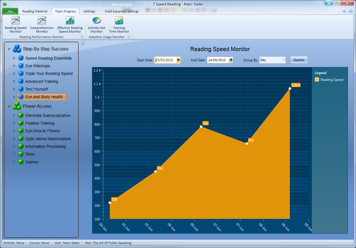The height and width of the screenshot is (248, 356).
Task: Open the Group By dropdown
Action: pyautogui.click(x=283, y=60)
